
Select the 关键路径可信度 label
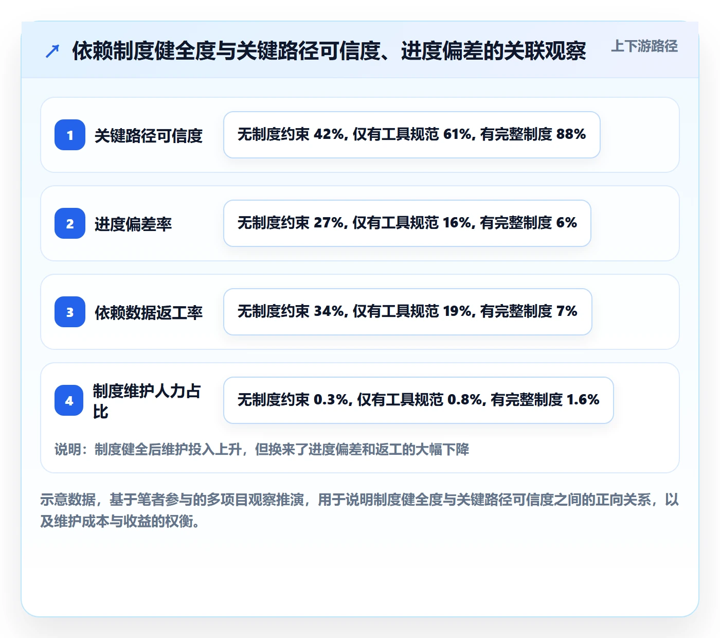click(149, 136)
